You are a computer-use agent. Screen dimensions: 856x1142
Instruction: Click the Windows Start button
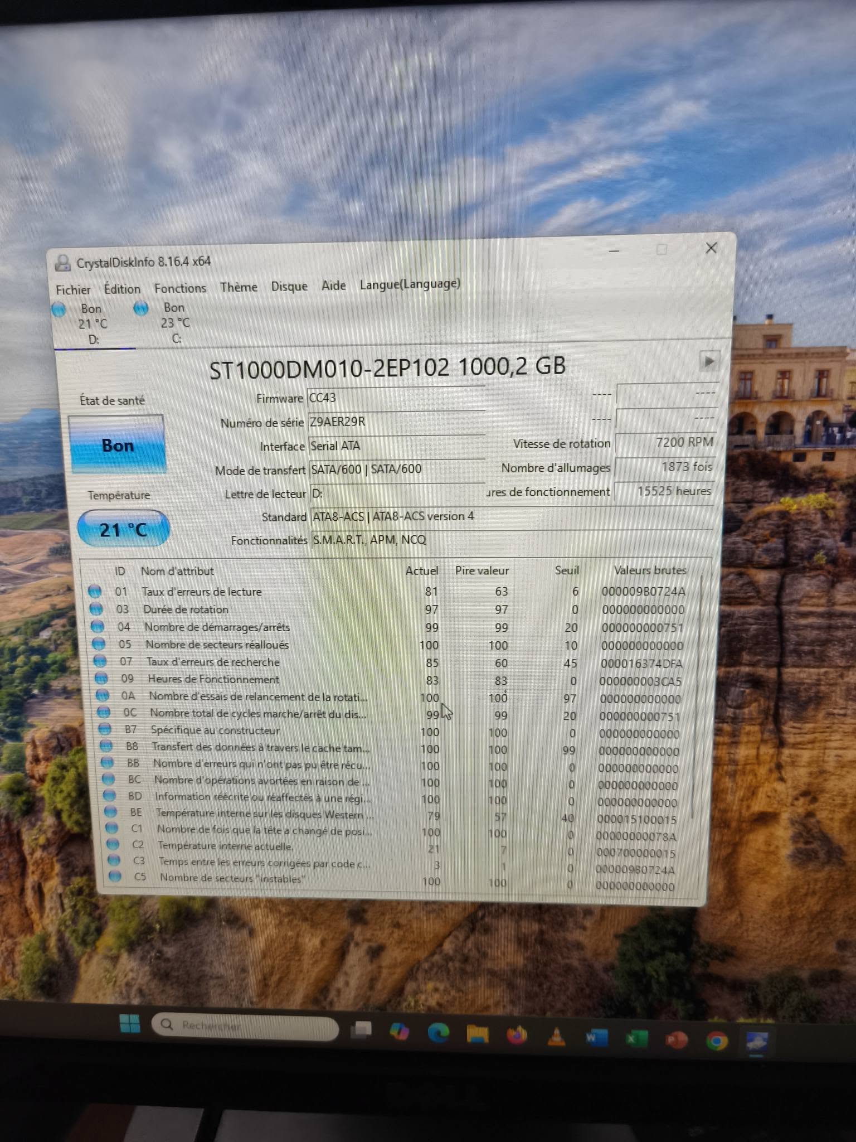click(130, 1023)
